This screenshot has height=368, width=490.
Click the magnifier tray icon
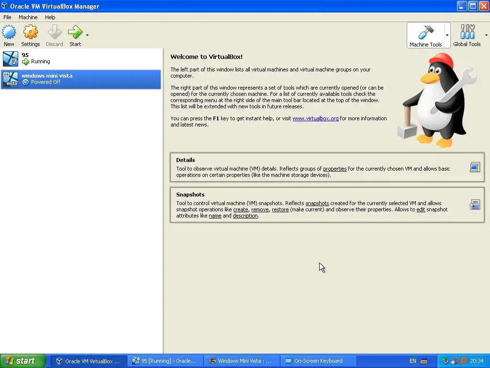tap(463, 361)
